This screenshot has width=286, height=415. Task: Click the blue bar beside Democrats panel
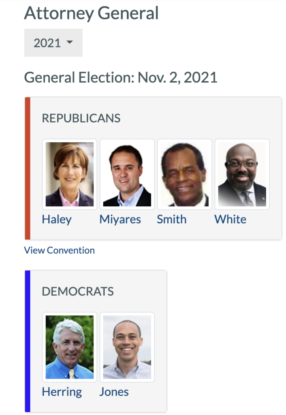point(27,341)
